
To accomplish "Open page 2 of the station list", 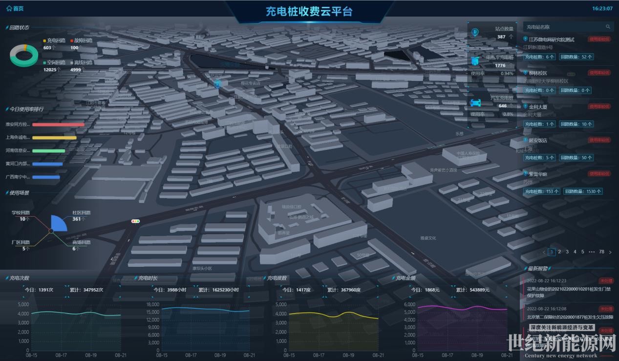I will click(x=559, y=252).
